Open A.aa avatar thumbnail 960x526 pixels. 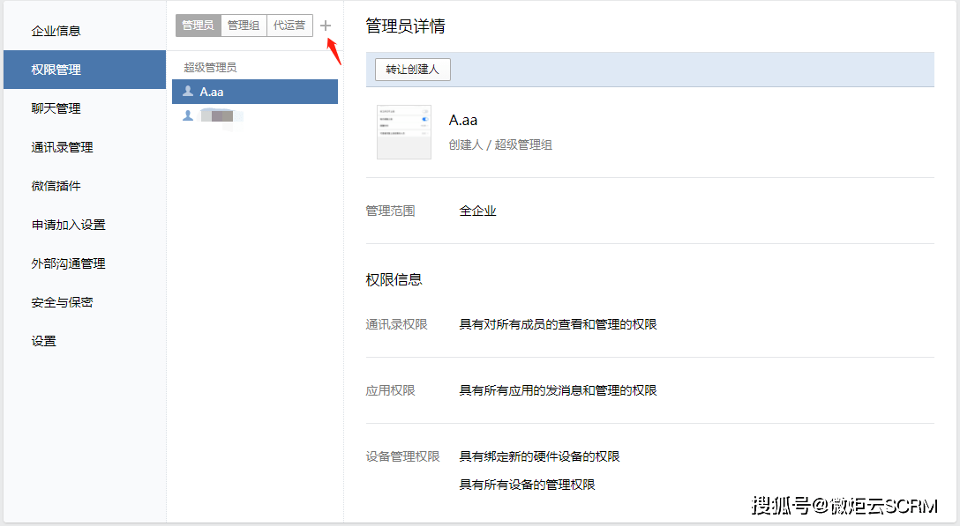pyautogui.click(x=403, y=132)
